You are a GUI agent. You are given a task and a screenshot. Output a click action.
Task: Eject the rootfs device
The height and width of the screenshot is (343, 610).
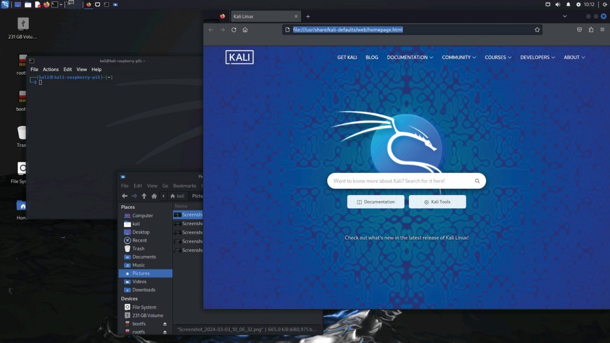(x=165, y=332)
